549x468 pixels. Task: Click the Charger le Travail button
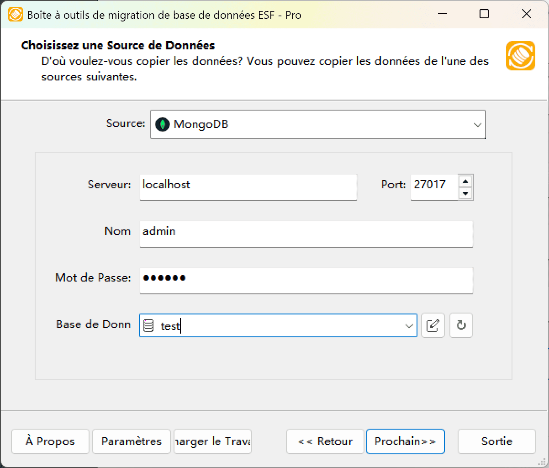point(212,441)
